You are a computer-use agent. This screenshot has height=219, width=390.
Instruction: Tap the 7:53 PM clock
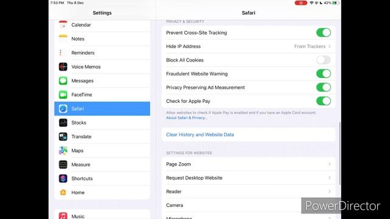click(x=57, y=3)
